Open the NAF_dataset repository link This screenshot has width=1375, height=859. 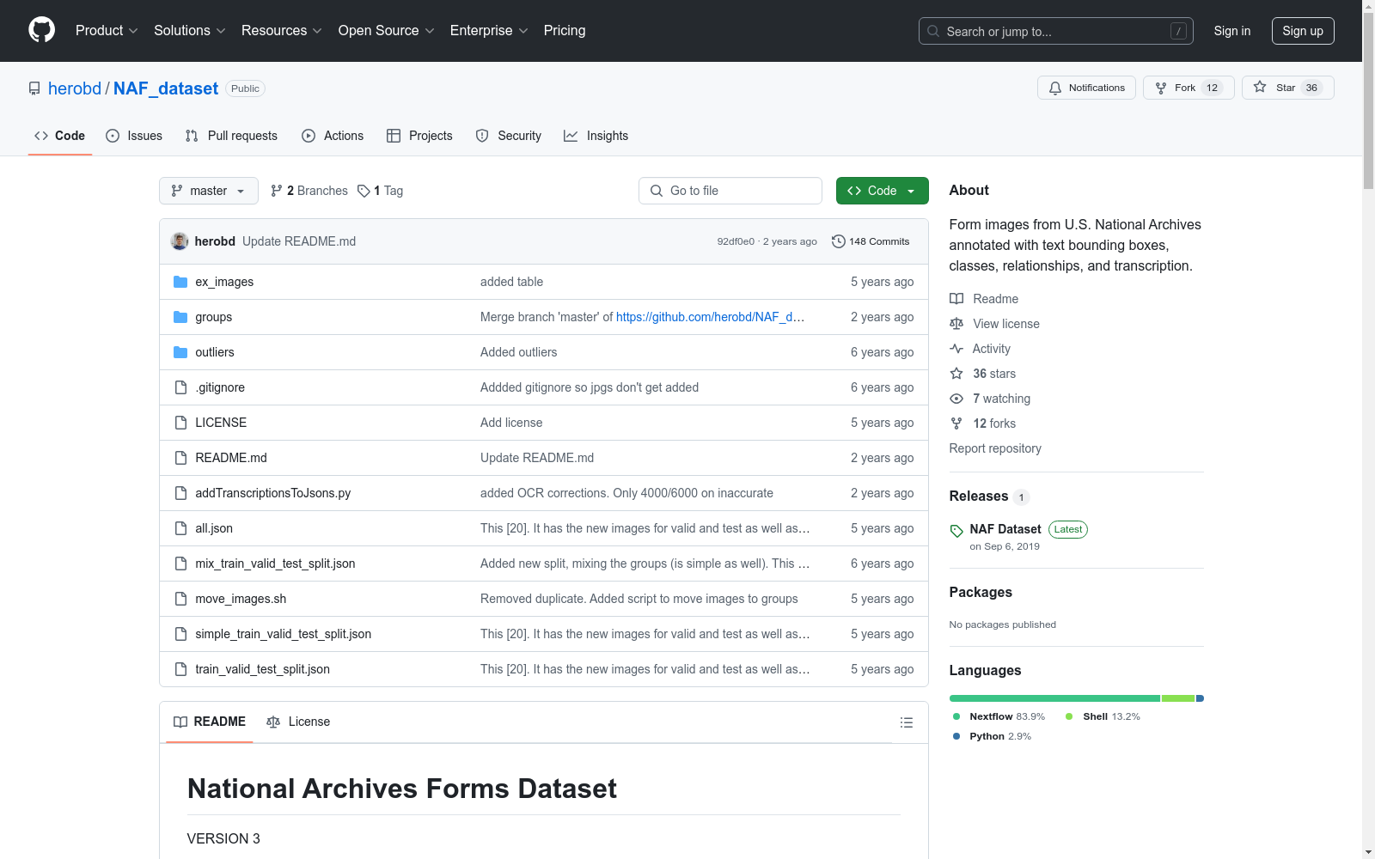coord(166,88)
